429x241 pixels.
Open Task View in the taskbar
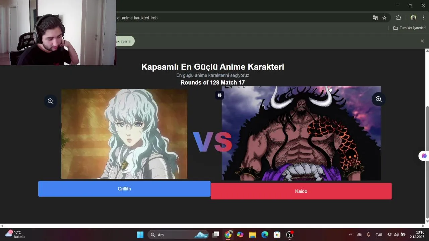click(x=216, y=235)
